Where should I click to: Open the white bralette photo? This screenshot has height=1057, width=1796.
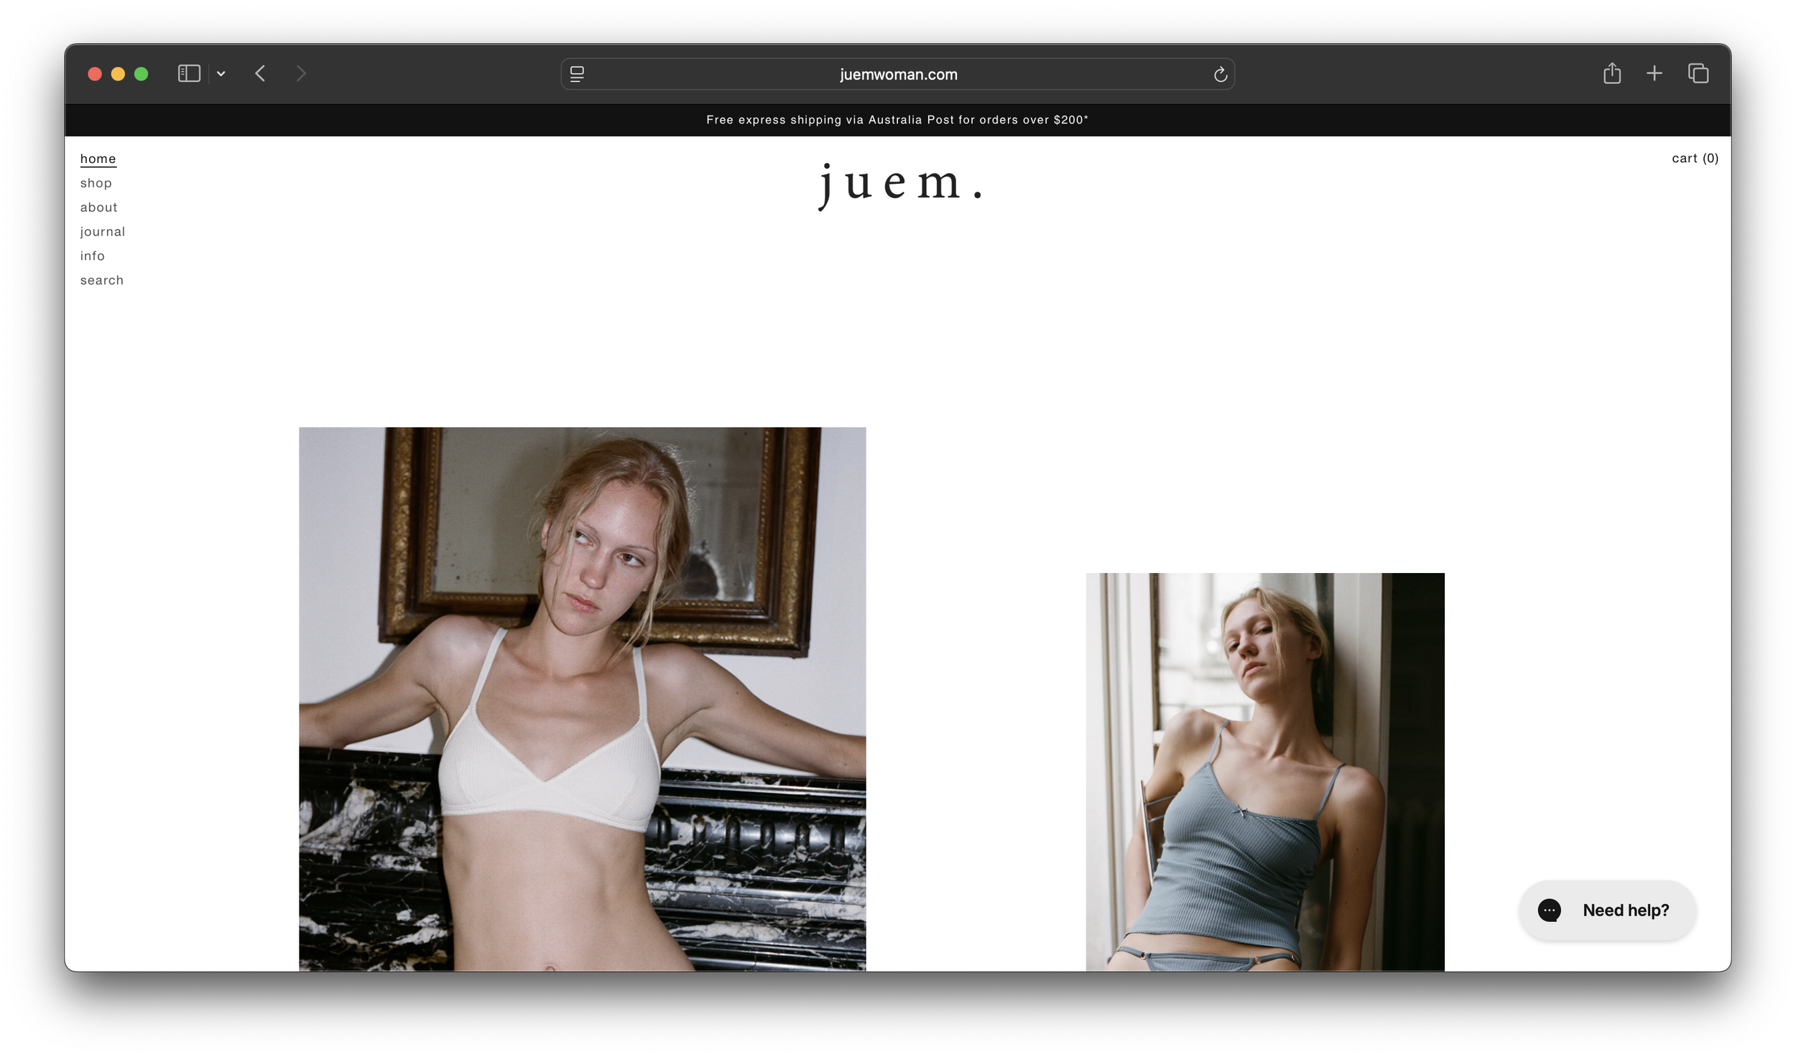coord(582,699)
